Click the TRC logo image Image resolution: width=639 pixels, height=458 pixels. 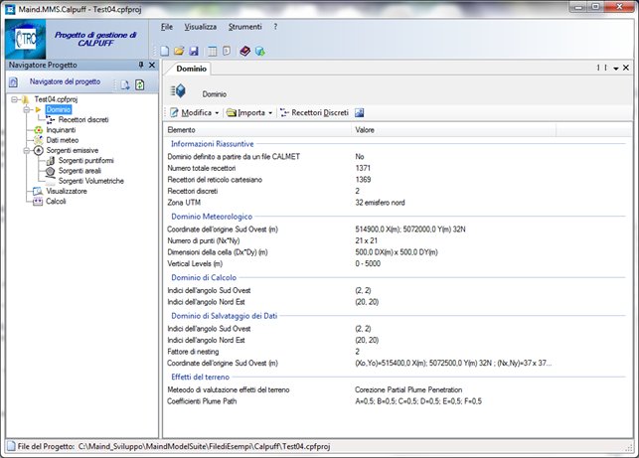point(26,39)
